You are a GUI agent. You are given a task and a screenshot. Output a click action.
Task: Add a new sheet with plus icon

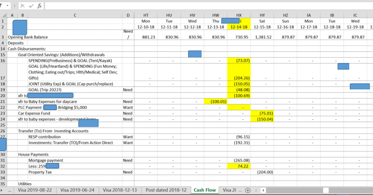248,190
